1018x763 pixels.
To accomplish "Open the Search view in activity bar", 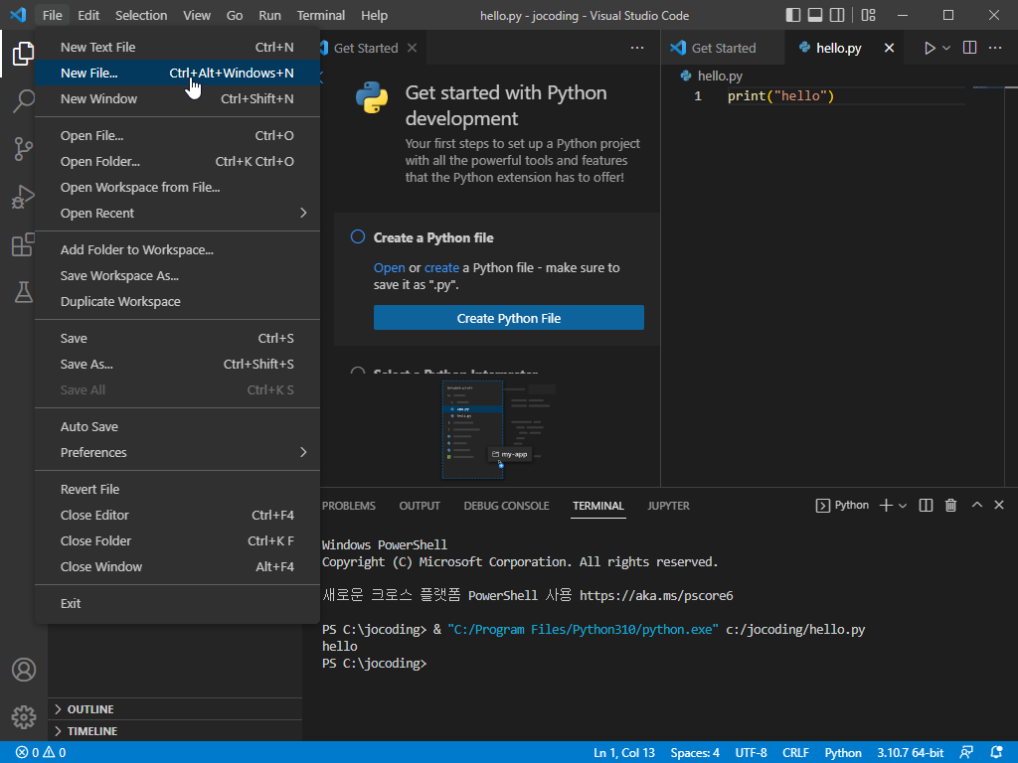I will point(24,101).
